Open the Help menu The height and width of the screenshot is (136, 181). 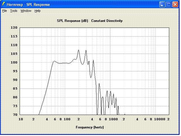tap(38, 11)
